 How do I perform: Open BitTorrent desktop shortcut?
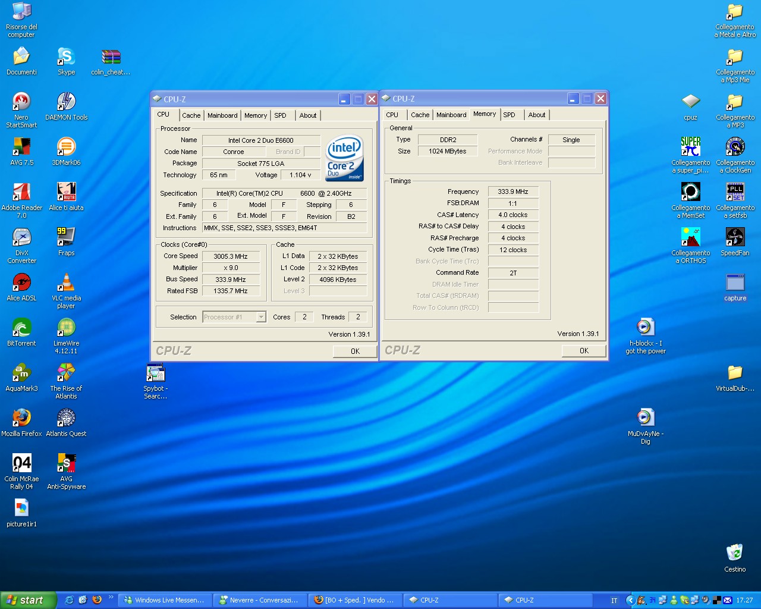pyautogui.click(x=21, y=328)
